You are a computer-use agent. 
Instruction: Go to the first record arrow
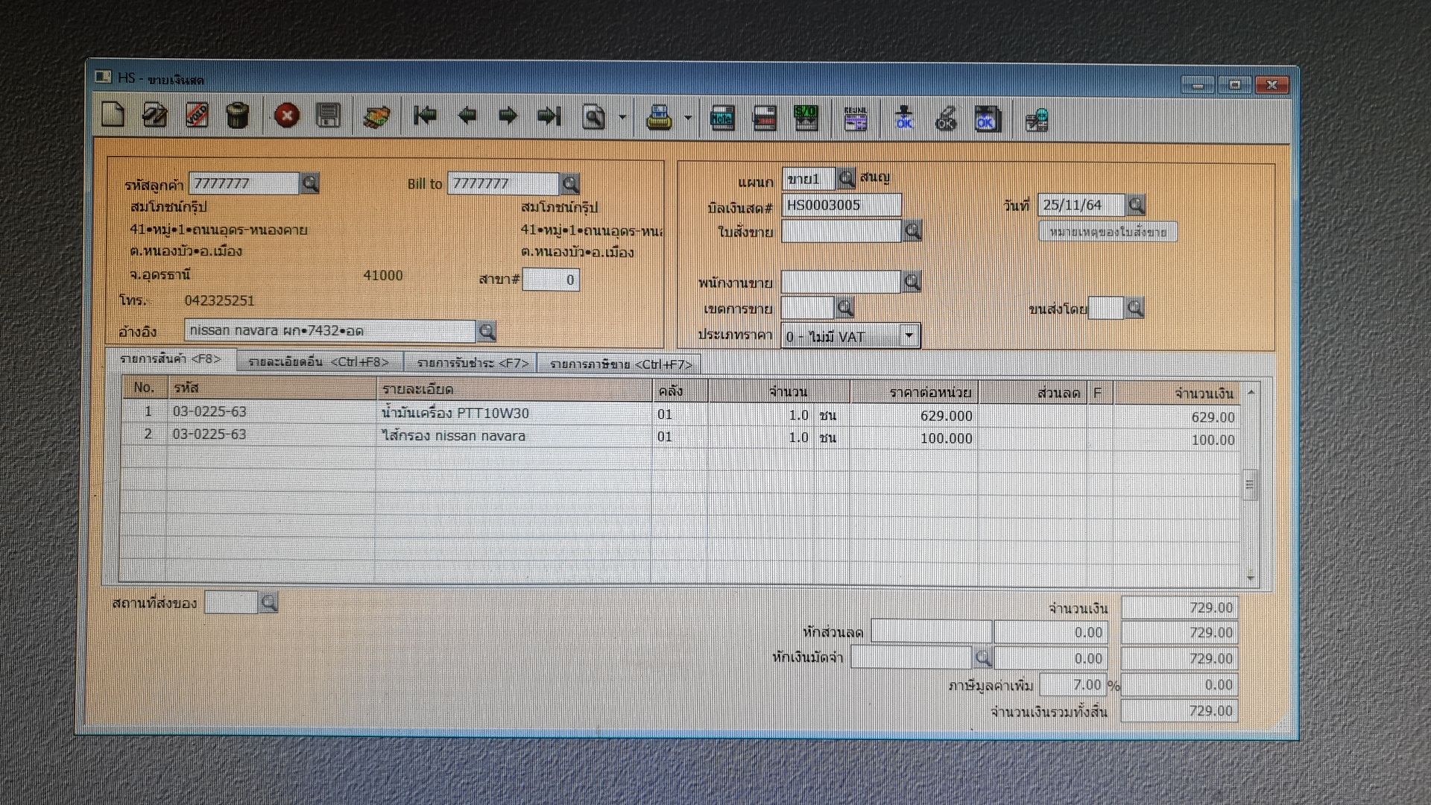425,116
